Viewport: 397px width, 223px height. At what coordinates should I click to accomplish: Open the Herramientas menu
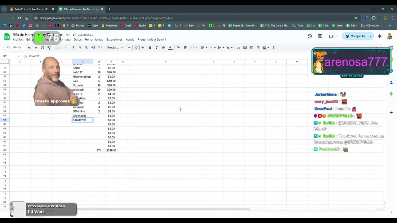(x=94, y=40)
